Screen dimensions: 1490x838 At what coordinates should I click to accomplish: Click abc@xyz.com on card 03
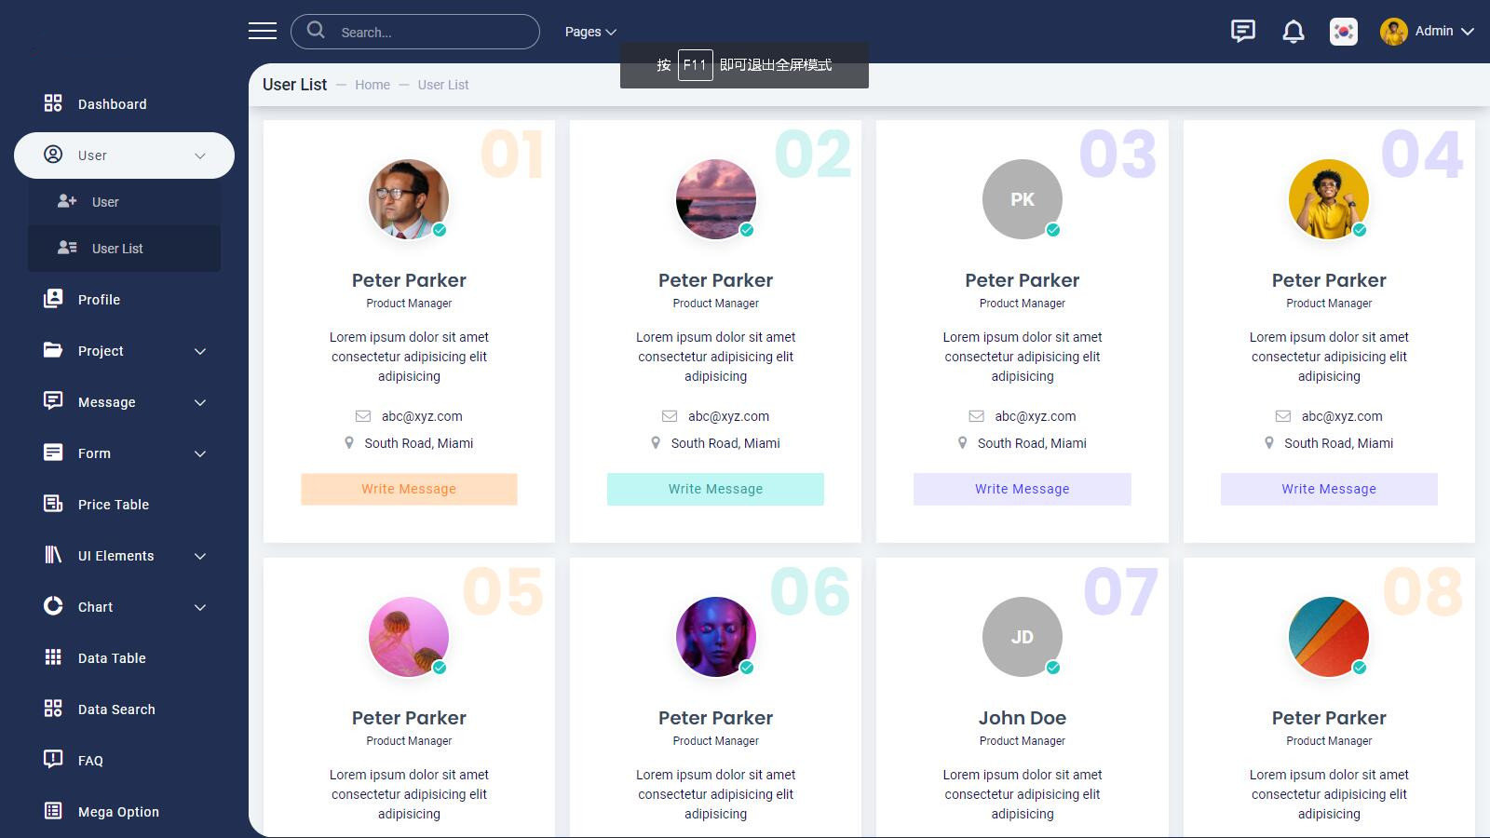point(1035,416)
